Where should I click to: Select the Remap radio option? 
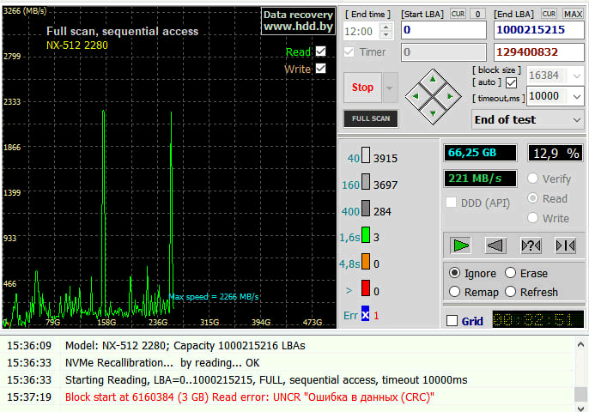[x=455, y=292]
